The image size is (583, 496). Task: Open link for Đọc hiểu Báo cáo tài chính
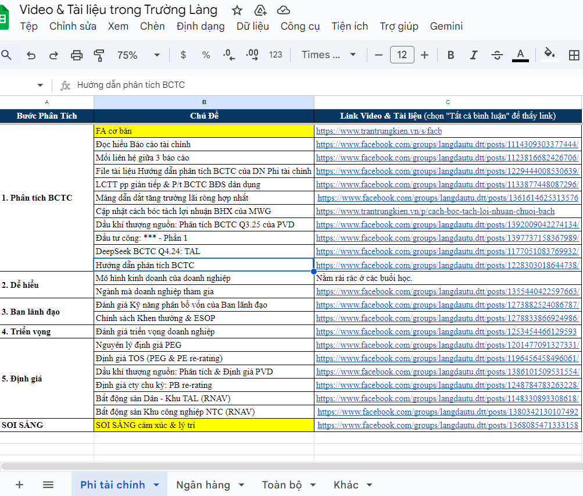(x=448, y=144)
